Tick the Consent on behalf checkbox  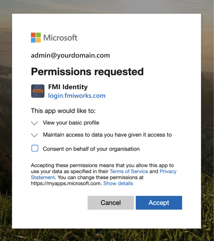(35, 148)
